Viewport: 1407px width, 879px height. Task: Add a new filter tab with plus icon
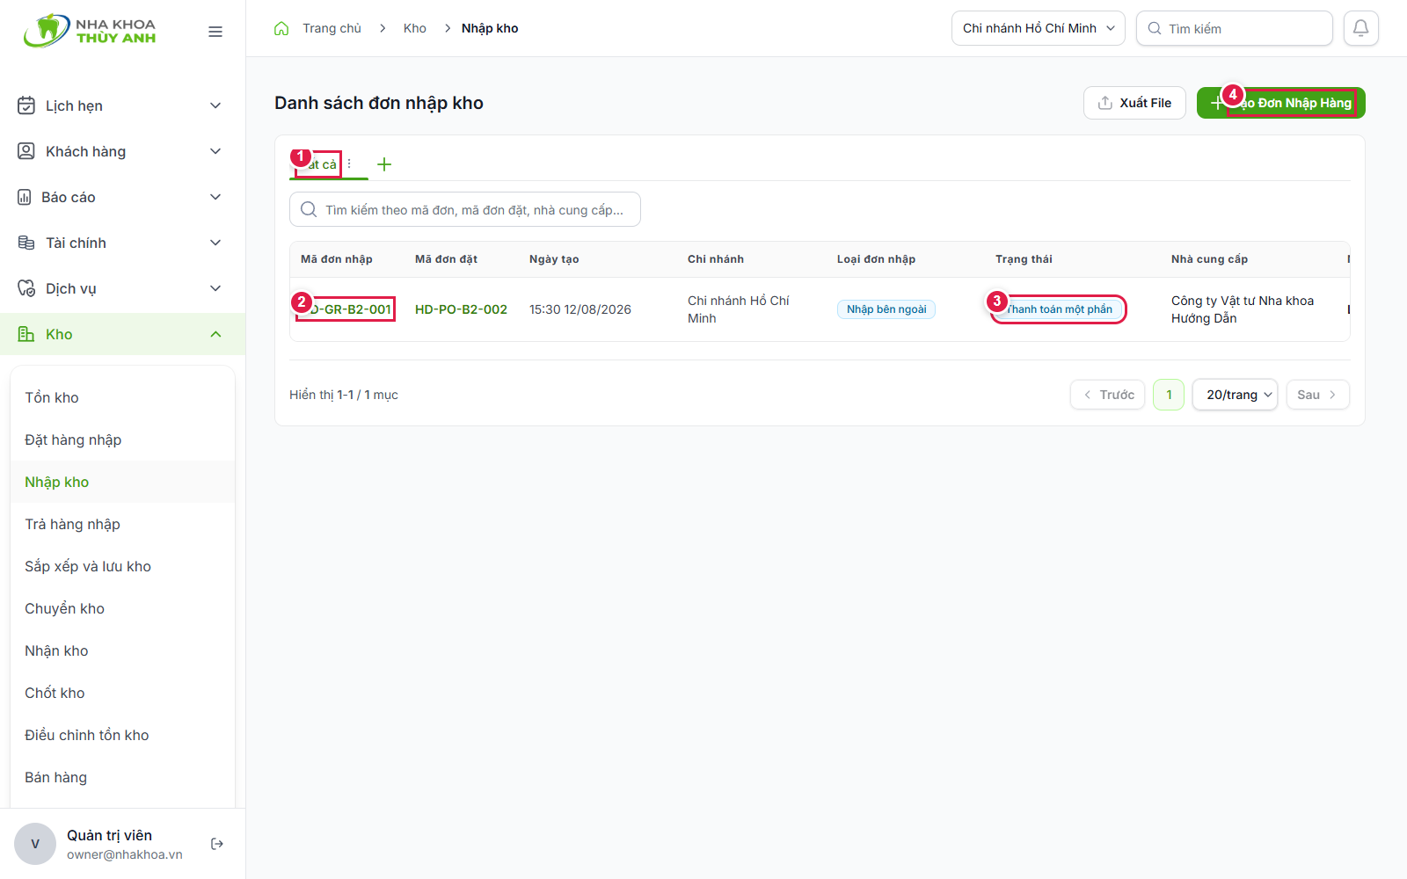pyautogui.click(x=384, y=164)
